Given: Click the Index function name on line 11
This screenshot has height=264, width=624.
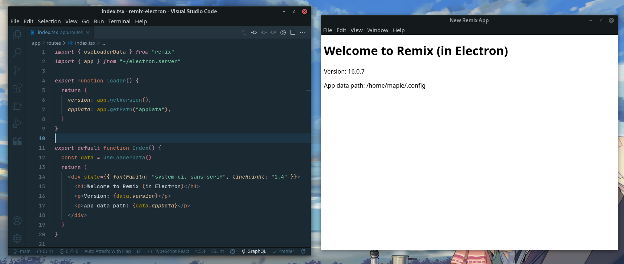Looking at the screenshot, I should click(140, 148).
